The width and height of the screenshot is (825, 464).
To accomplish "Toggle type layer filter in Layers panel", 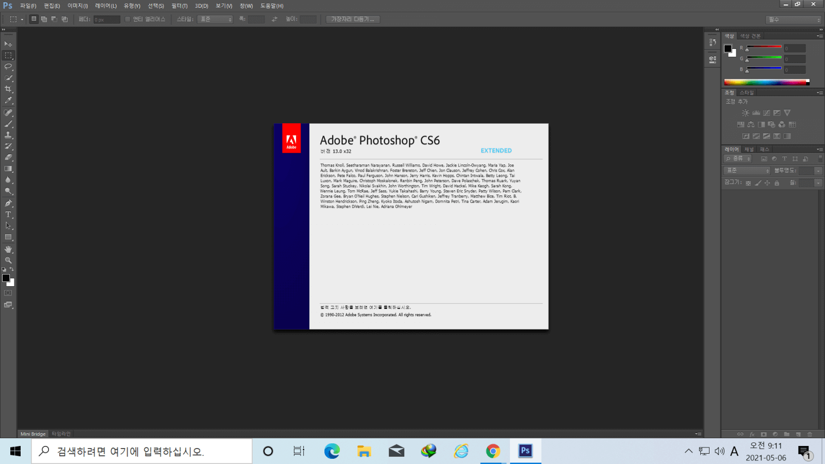I will click(x=784, y=159).
